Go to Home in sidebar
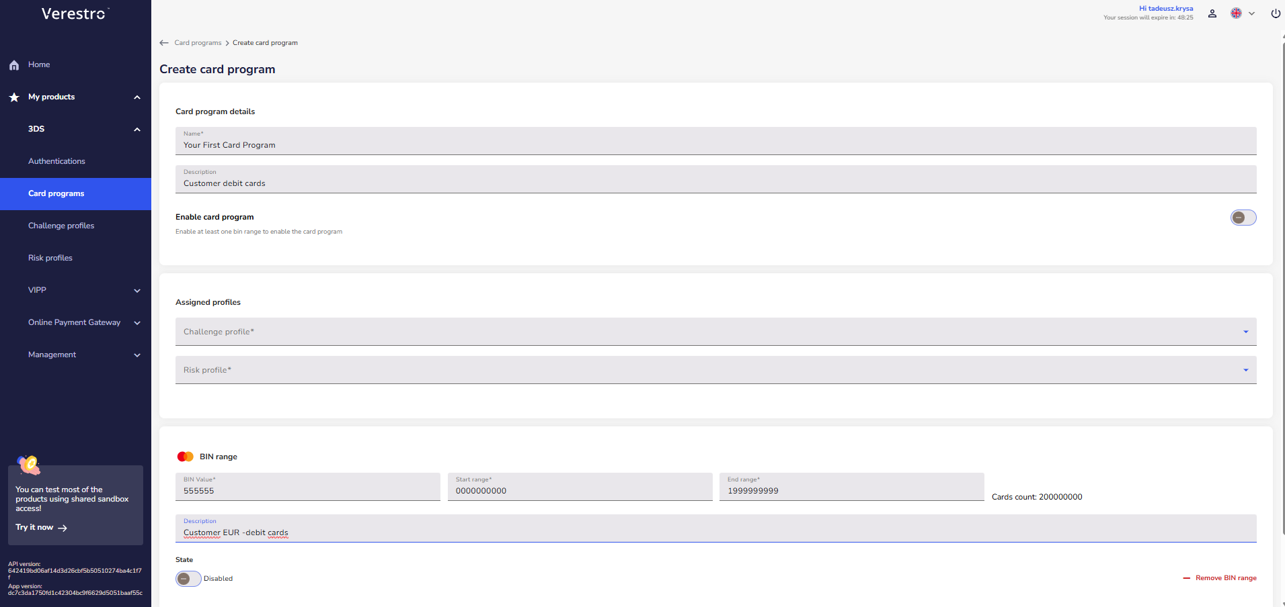This screenshot has width=1285, height=607. 39,64
